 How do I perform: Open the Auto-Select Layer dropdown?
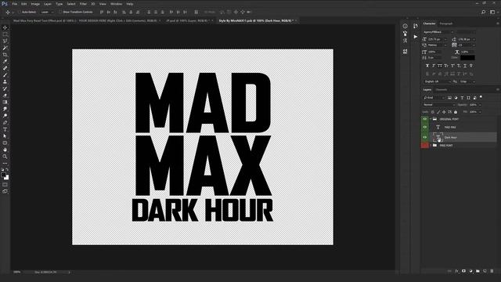(x=47, y=13)
